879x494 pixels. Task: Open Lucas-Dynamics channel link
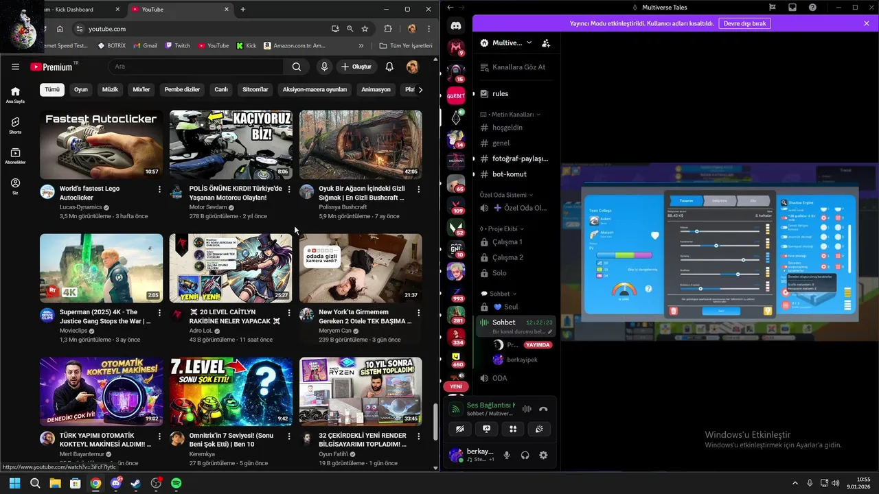[x=80, y=207]
